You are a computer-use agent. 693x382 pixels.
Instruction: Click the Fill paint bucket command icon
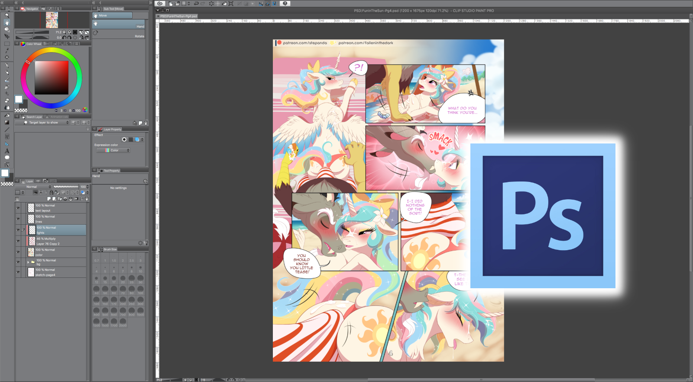(x=224, y=3)
